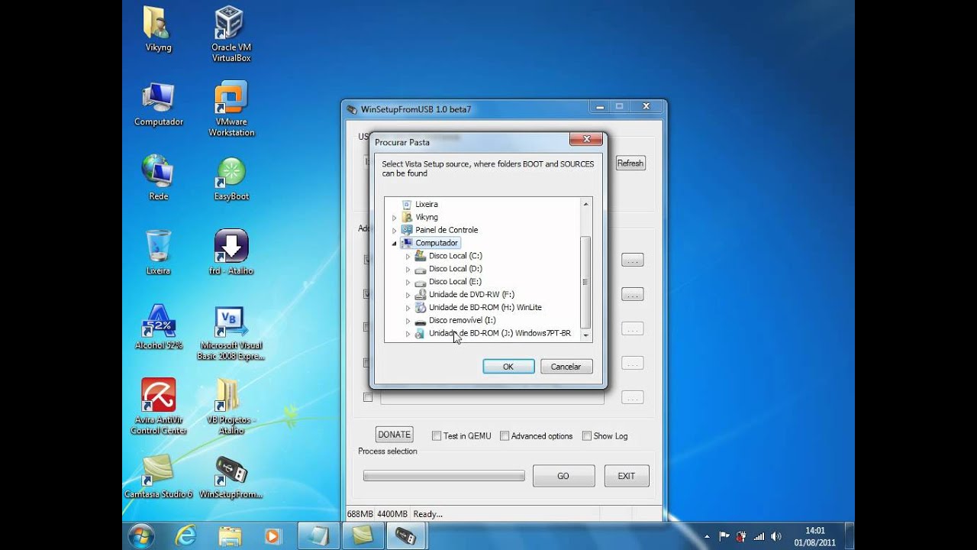
Task: Open Windows Explorer from taskbar
Action: click(230, 535)
